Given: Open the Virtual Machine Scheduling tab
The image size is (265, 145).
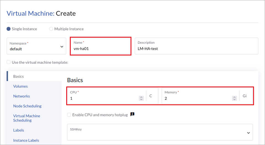Looking at the screenshot, I should (x=27, y=118).
